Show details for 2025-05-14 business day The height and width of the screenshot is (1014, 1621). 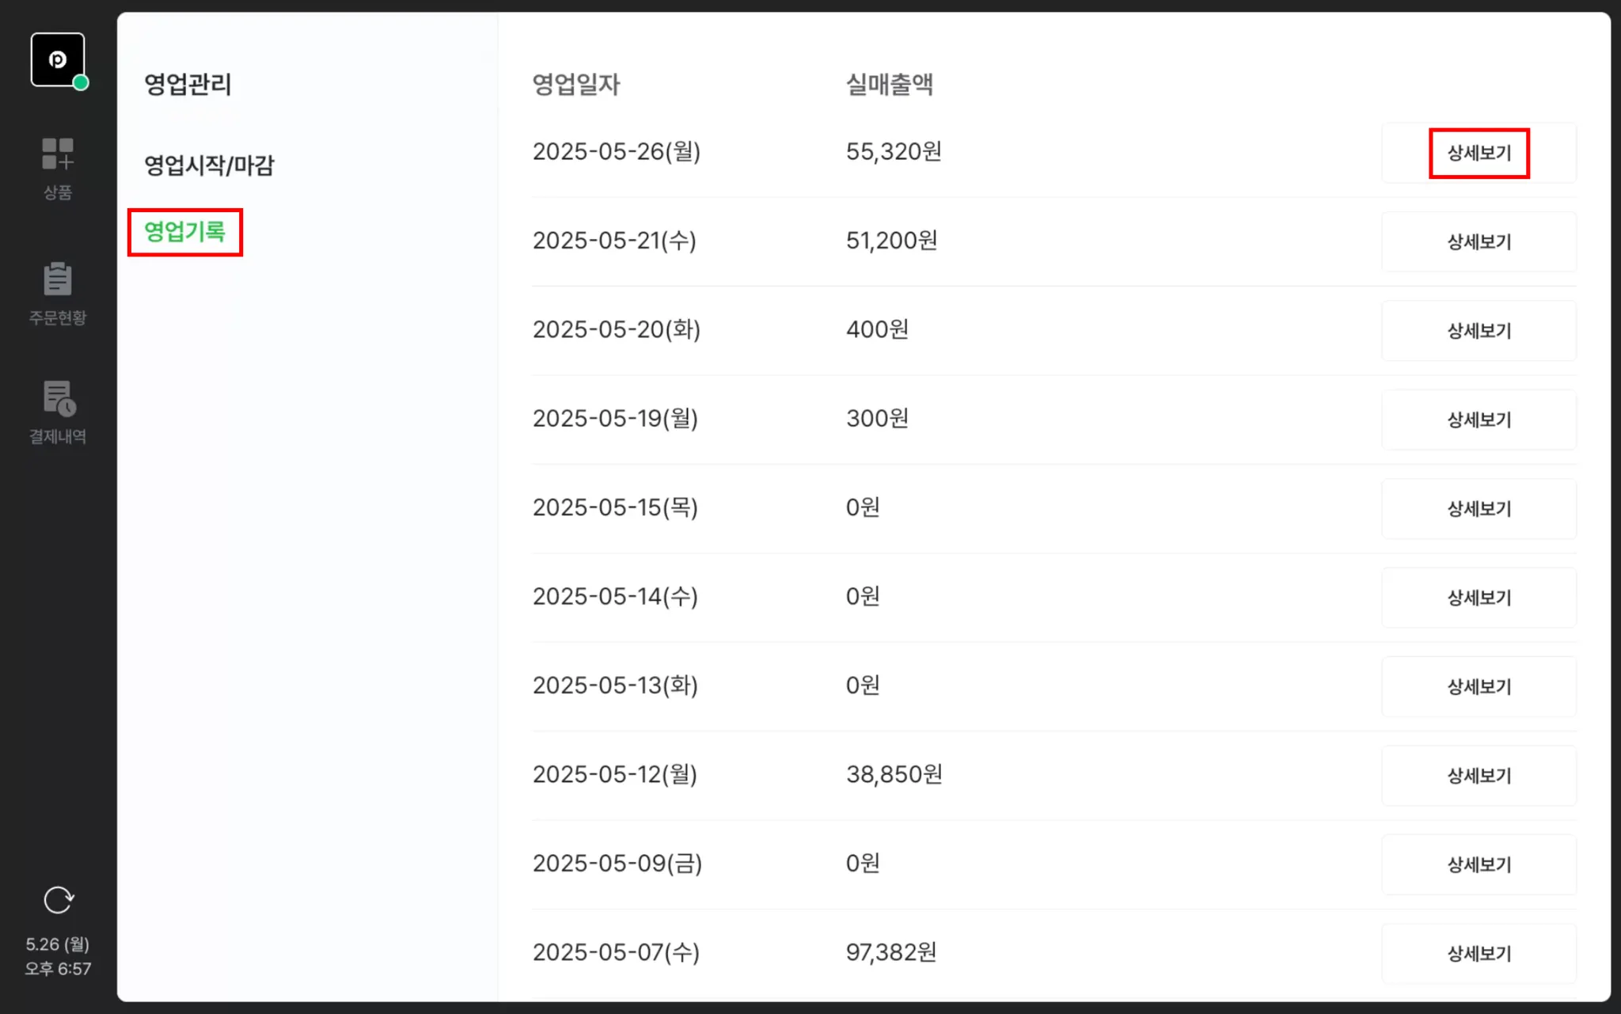coord(1479,598)
